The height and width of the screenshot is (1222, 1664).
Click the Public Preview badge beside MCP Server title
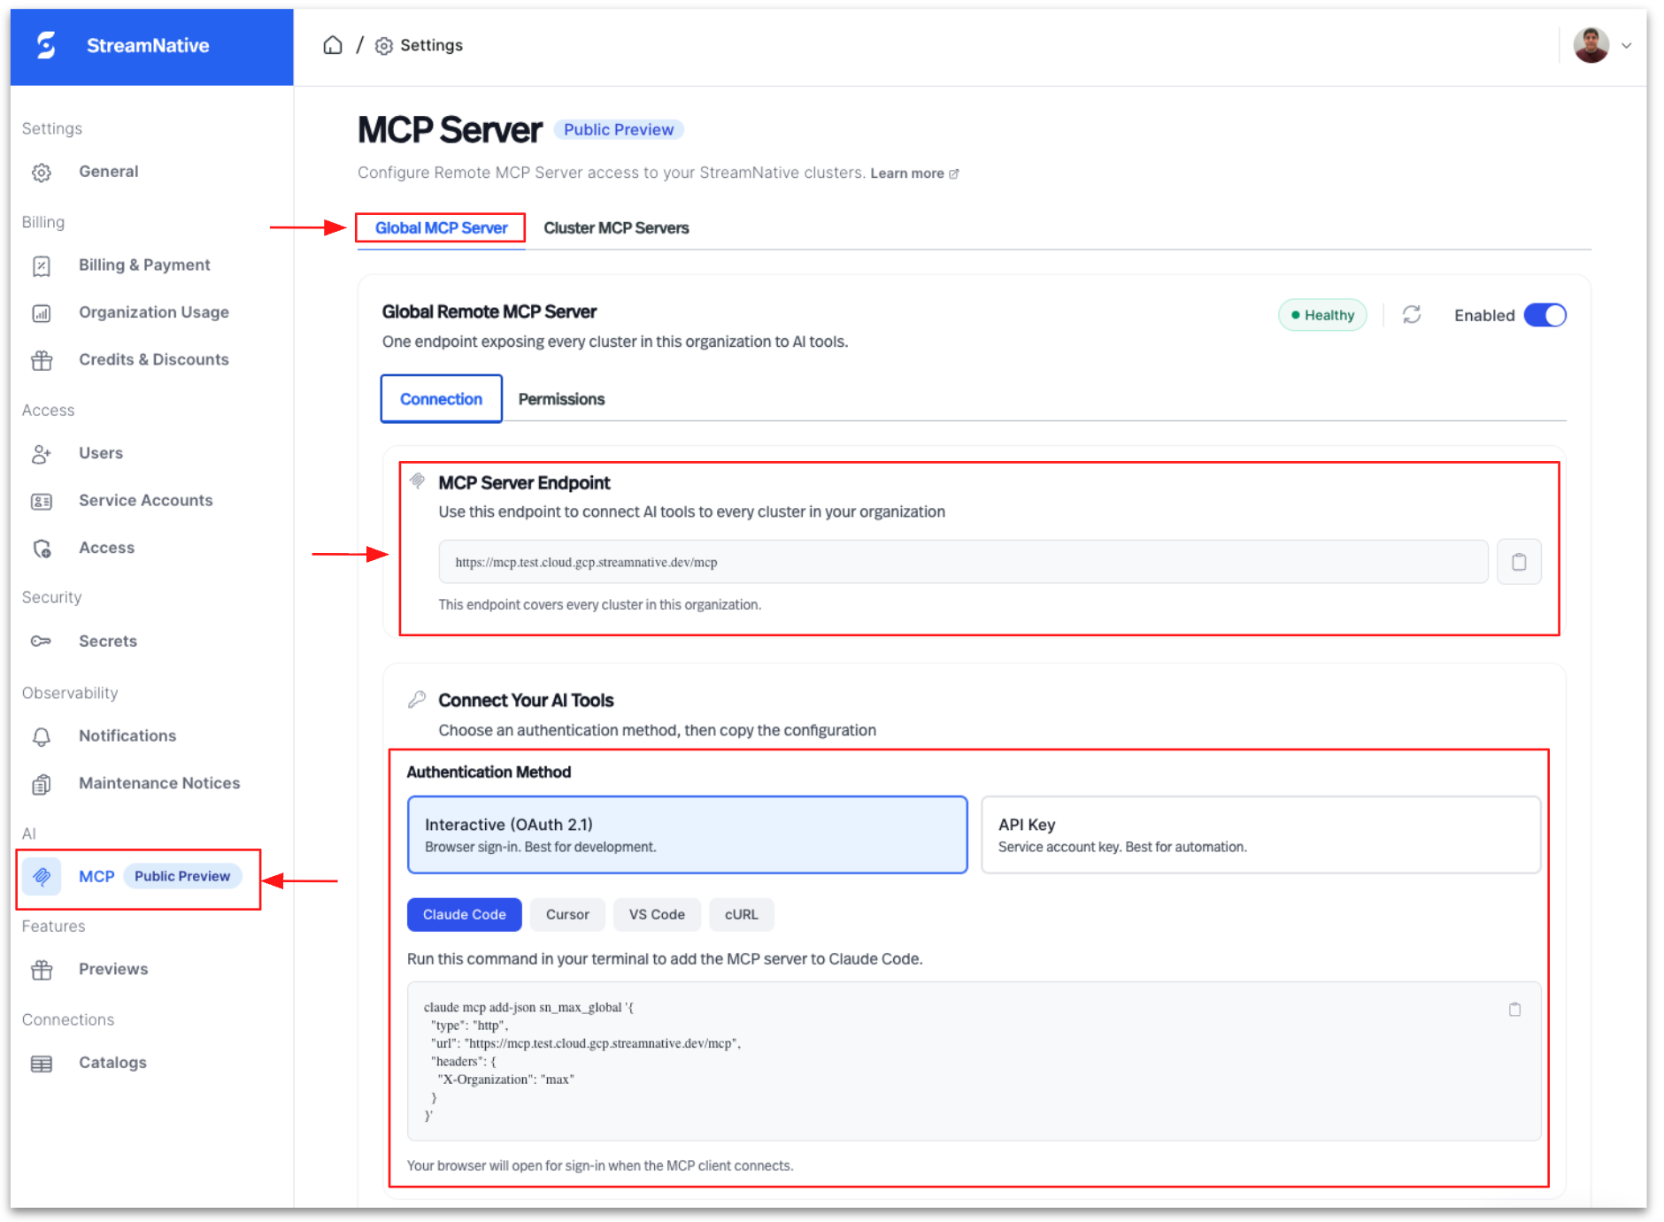click(619, 130)
